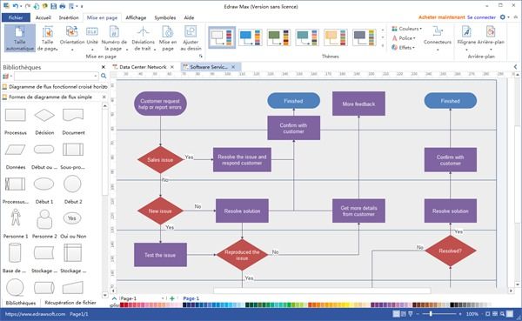
Task: Switch to the Affichage ribbon tab
Action: pyautogui.click(x=136, y=17)
